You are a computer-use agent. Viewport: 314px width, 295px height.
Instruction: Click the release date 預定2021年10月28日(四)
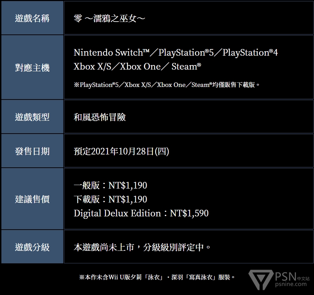(x=121, y=151)
